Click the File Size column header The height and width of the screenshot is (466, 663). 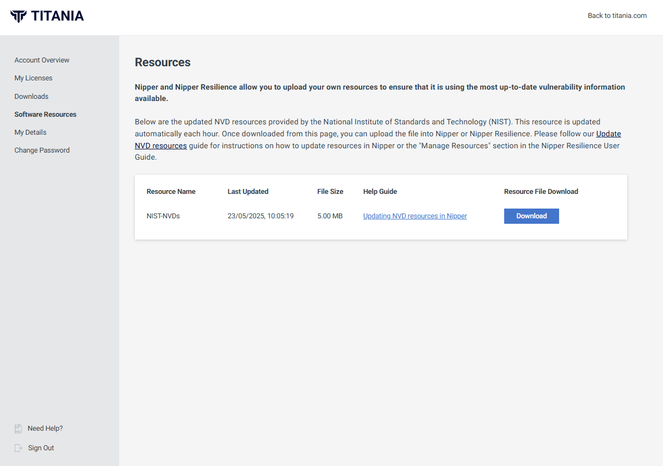point(331,192)
